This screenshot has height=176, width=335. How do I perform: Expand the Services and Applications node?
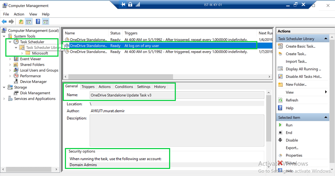point(4,99)
